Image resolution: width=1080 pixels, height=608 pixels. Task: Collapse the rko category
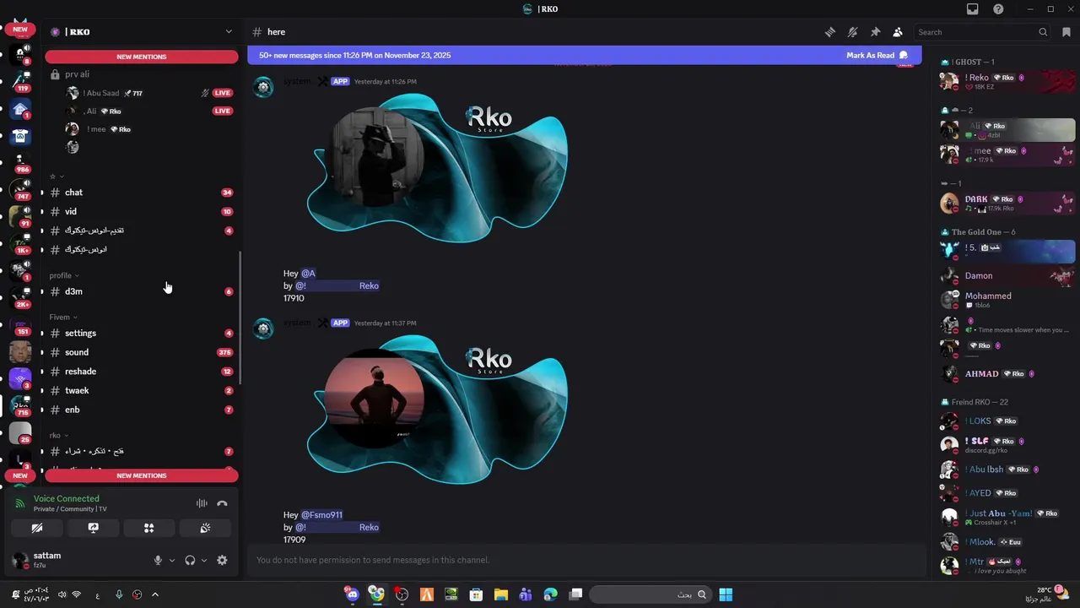[x=58, y=436]
